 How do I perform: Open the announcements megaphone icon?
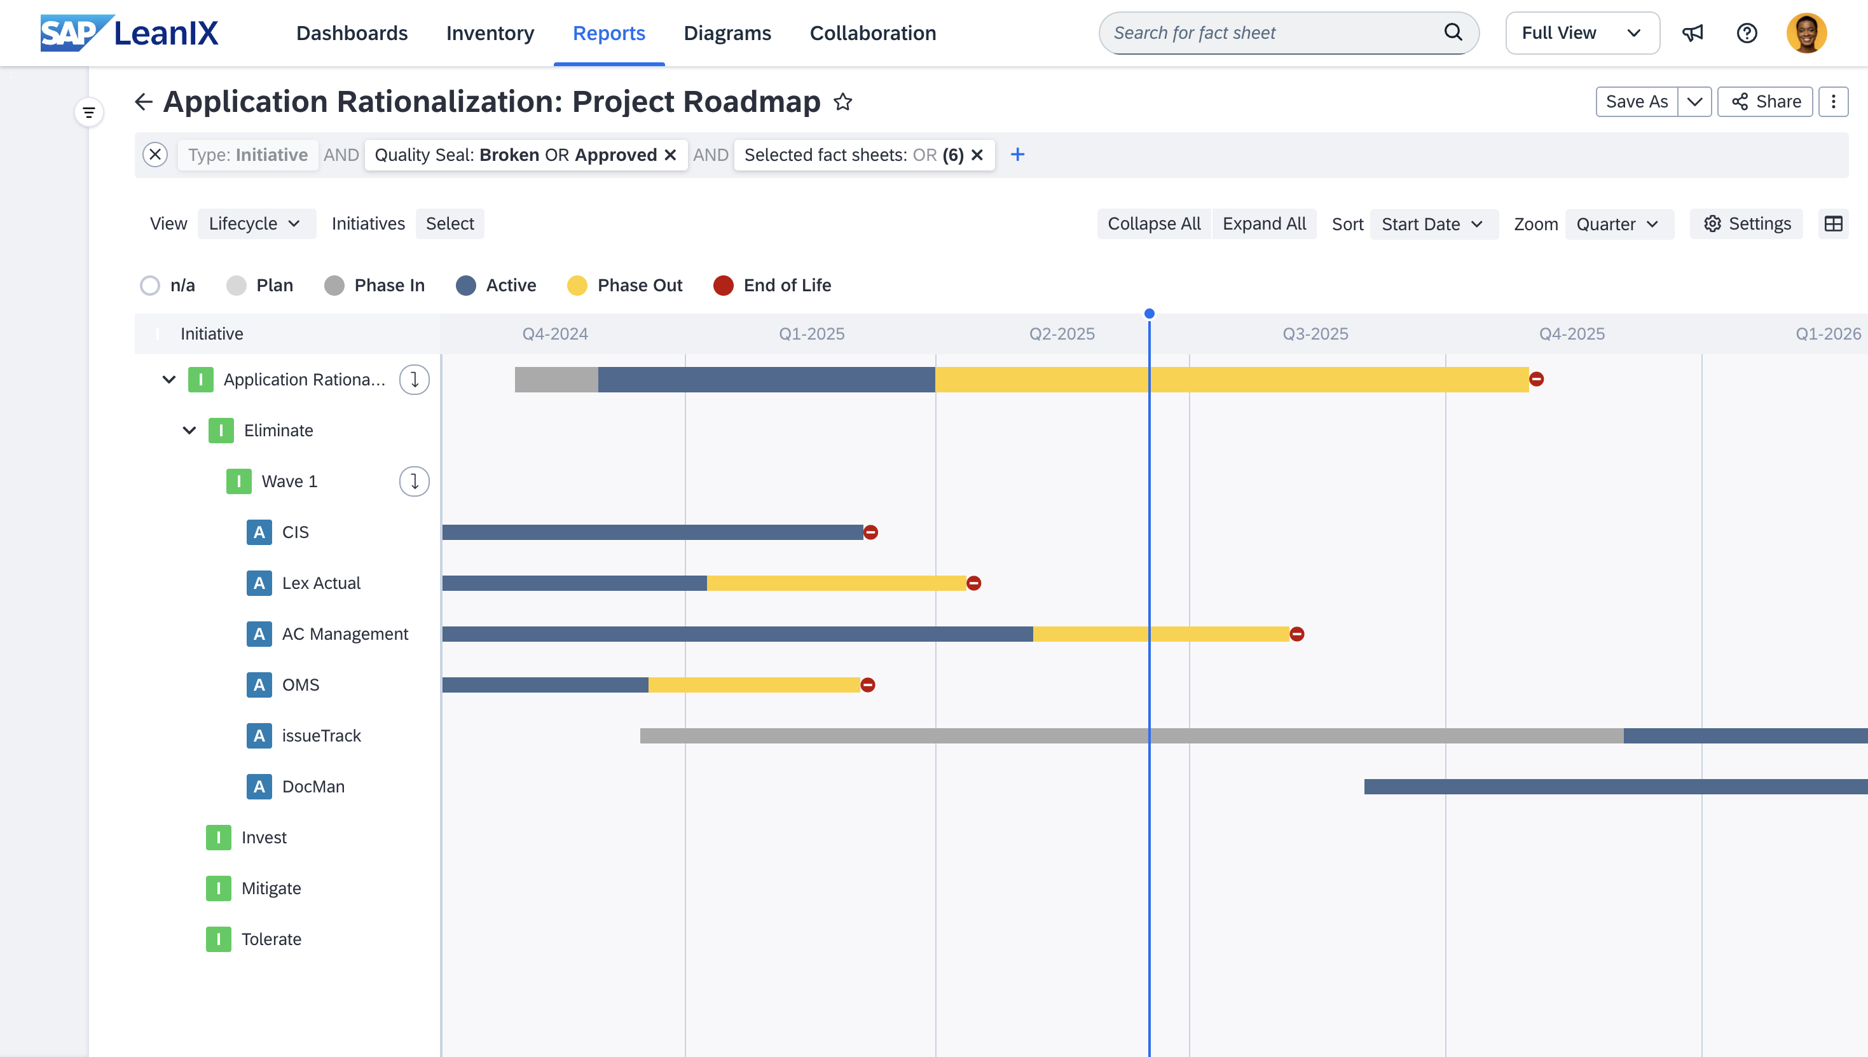pyautogui.click(x=1693, y=34)
